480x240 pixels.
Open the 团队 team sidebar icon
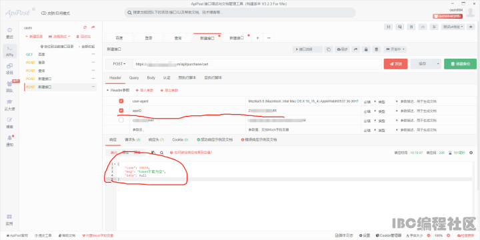point(9,87)
